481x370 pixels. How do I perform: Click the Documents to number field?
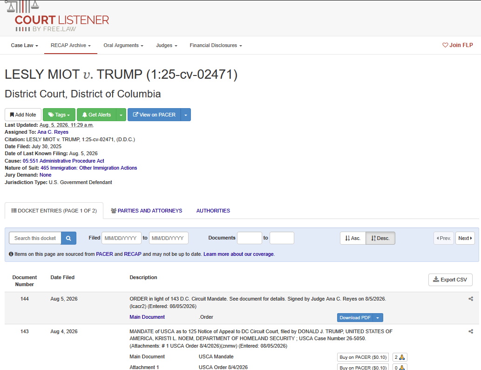pos(282,238)
